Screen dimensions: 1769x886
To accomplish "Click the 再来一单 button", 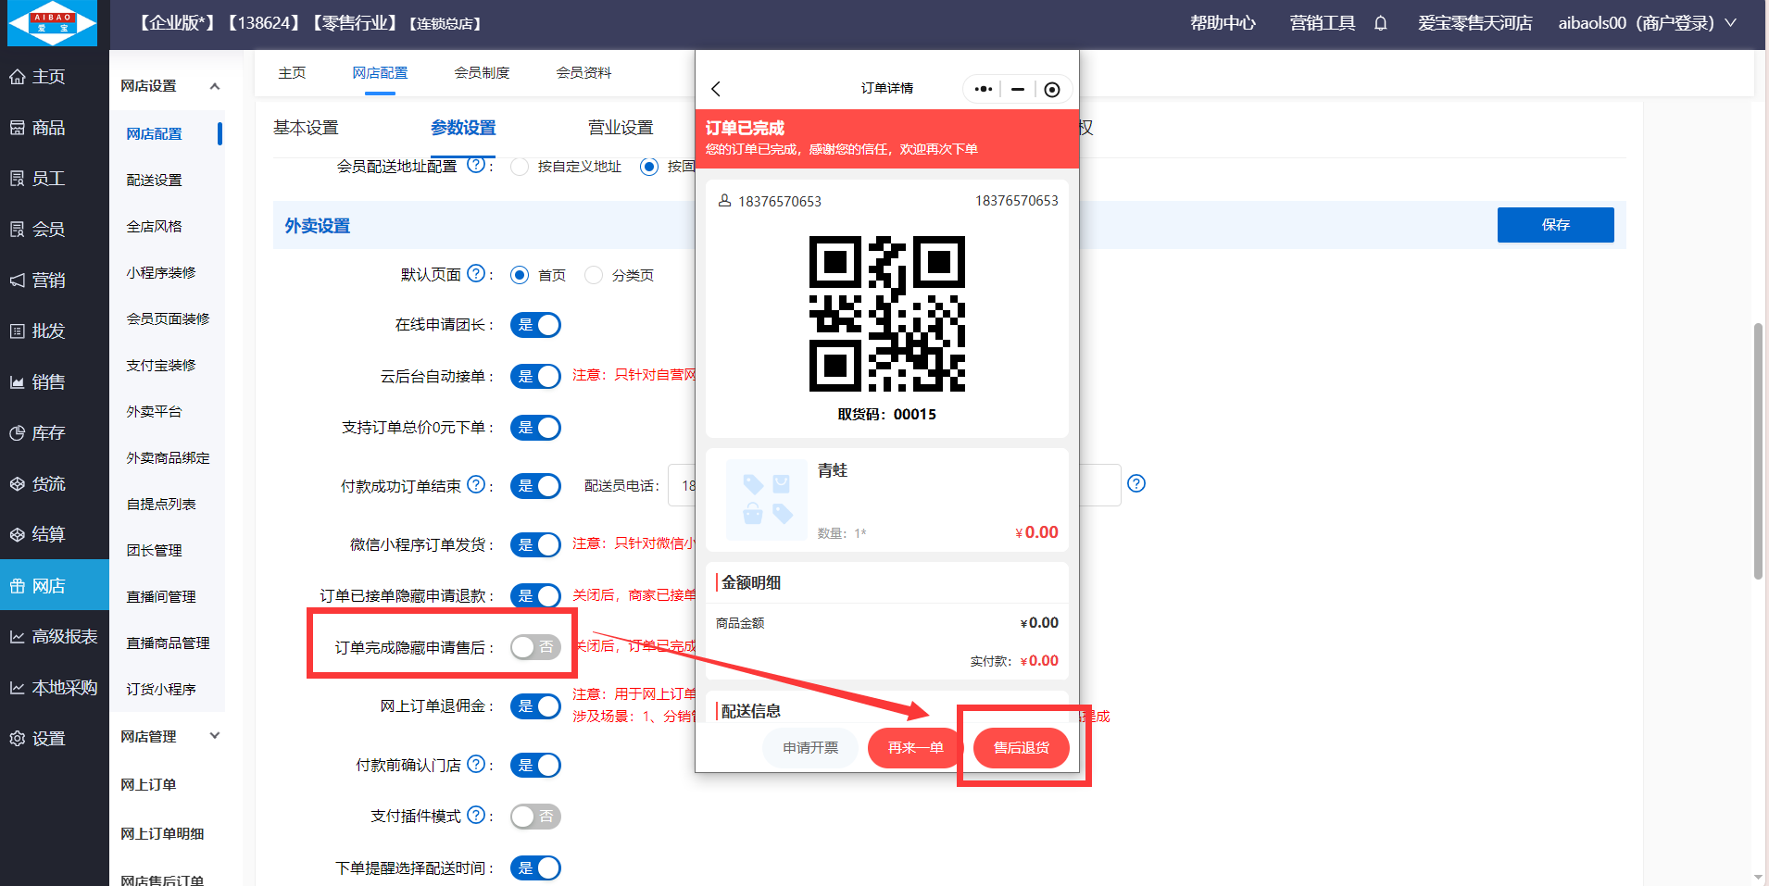I will 916,748.
